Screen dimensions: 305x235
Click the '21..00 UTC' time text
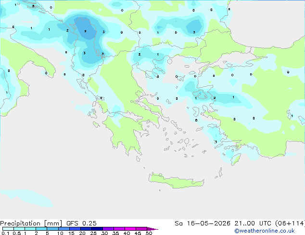[x=253, y=223]
